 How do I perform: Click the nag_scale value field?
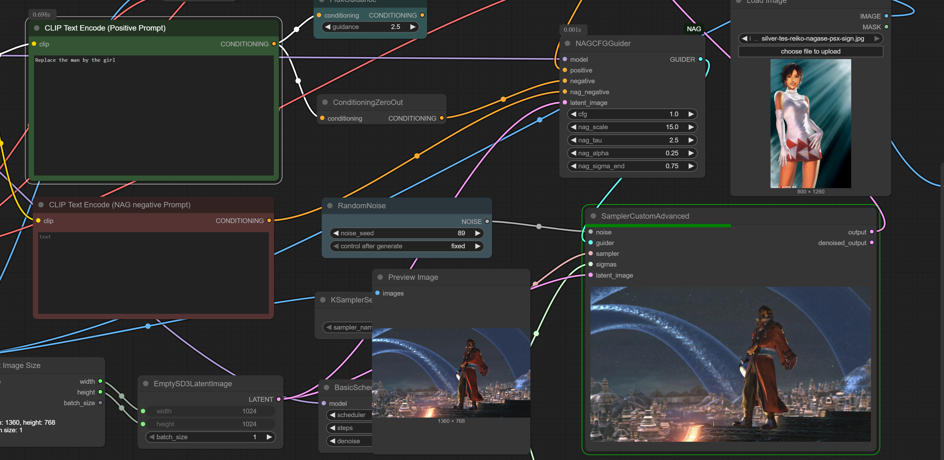point(632,127)
